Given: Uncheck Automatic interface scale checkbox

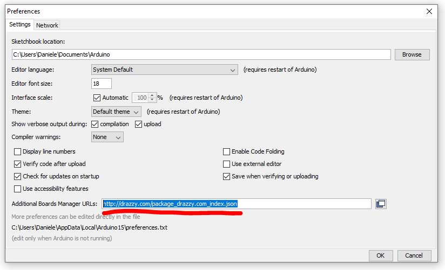Looking at the screenshot, I should click(x=97, y=98).
